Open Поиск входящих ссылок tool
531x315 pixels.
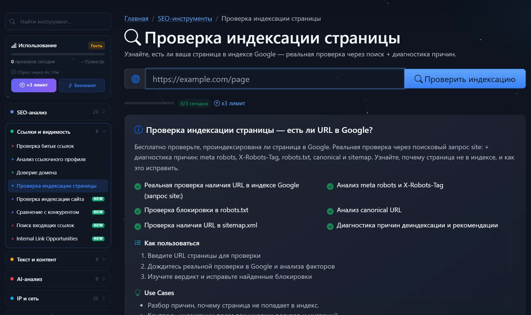(x=58, y=225)
